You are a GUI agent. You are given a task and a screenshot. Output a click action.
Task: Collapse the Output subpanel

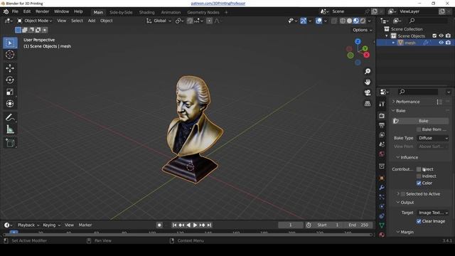407,203
